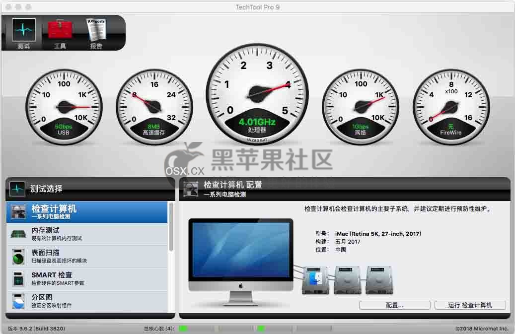515x334 pixels.
Task: Click the 1Gbps 网络 gauge
Action: [361, 107]
